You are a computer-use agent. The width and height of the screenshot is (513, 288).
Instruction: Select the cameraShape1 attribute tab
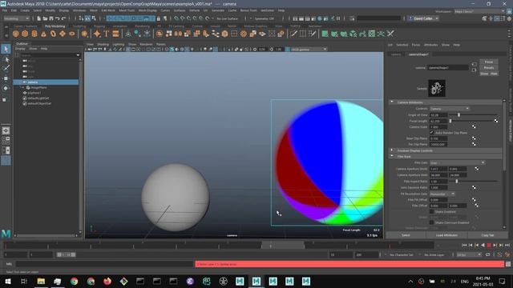pos(418,54)
